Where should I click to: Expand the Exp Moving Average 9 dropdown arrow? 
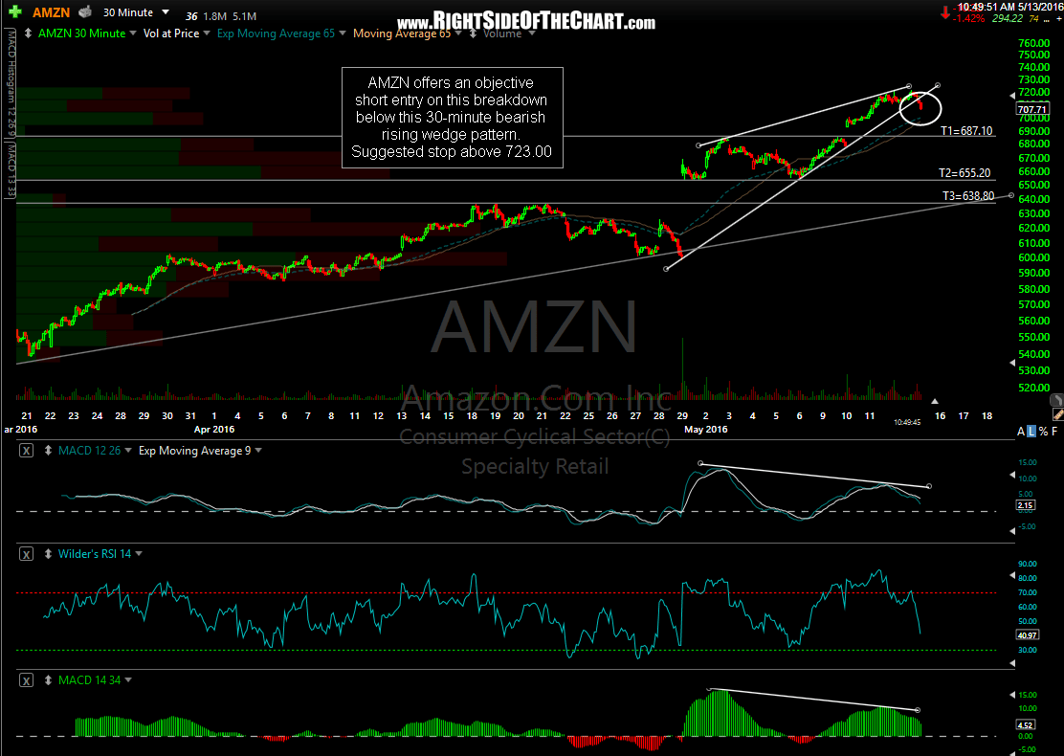pos(257,451)
